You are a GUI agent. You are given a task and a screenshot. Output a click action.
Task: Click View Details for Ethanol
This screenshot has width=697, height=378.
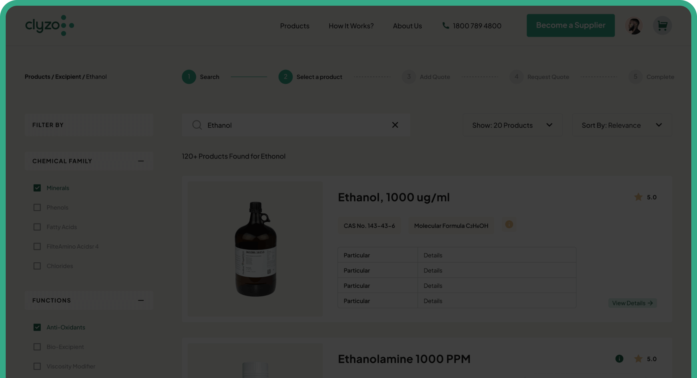tap(632, 303)
